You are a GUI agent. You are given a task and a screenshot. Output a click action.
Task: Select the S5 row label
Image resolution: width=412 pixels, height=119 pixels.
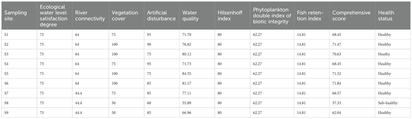pyautogui.click(x=6, y=74)
